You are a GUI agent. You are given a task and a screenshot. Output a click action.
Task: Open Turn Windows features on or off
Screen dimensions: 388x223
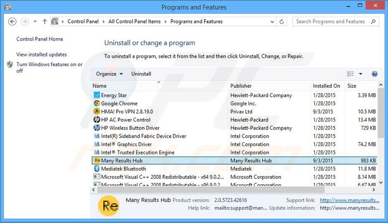pyautogui.click(x=49, y=68)
